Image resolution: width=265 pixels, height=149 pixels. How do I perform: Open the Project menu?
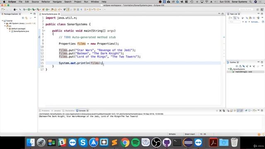coord(77,2)
